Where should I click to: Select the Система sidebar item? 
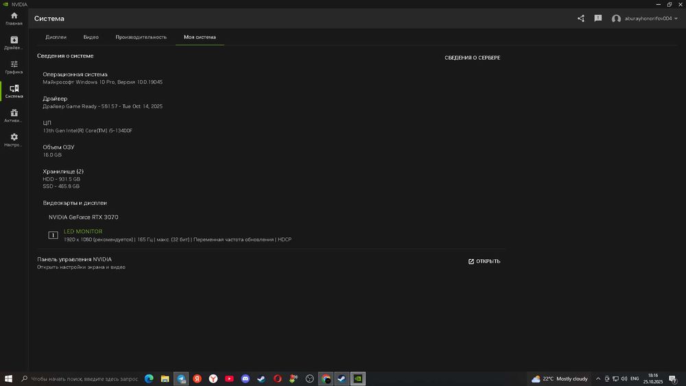pos(14,91)
